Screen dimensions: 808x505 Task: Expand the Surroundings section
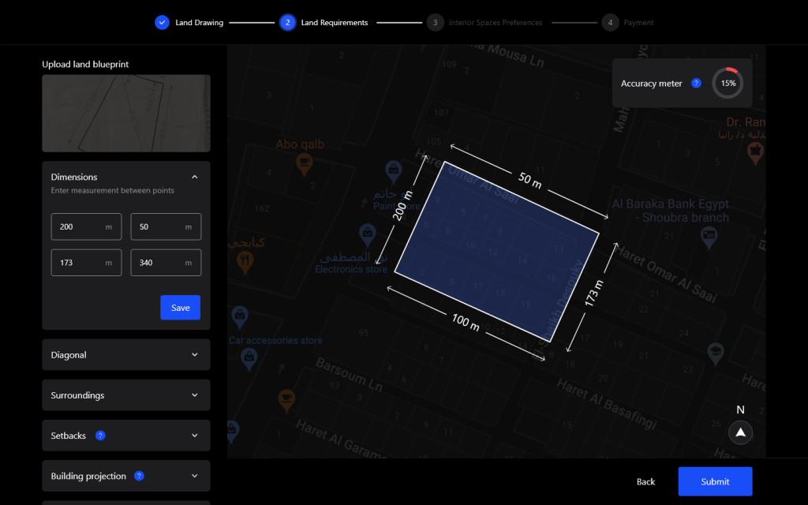[195, 395]
